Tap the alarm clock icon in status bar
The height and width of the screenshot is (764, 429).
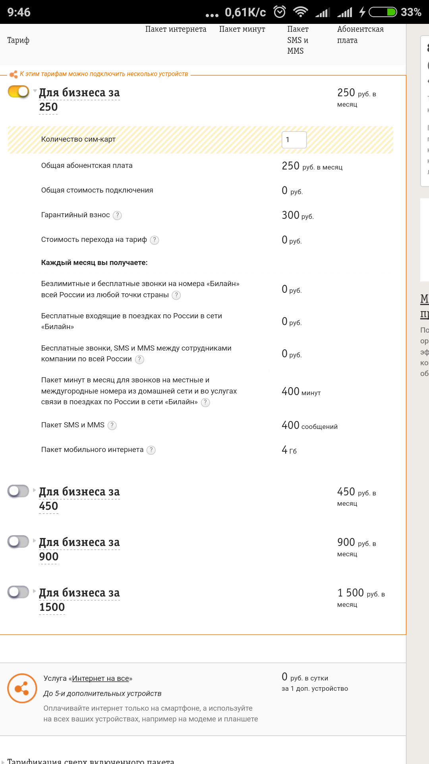click(280, 12)
